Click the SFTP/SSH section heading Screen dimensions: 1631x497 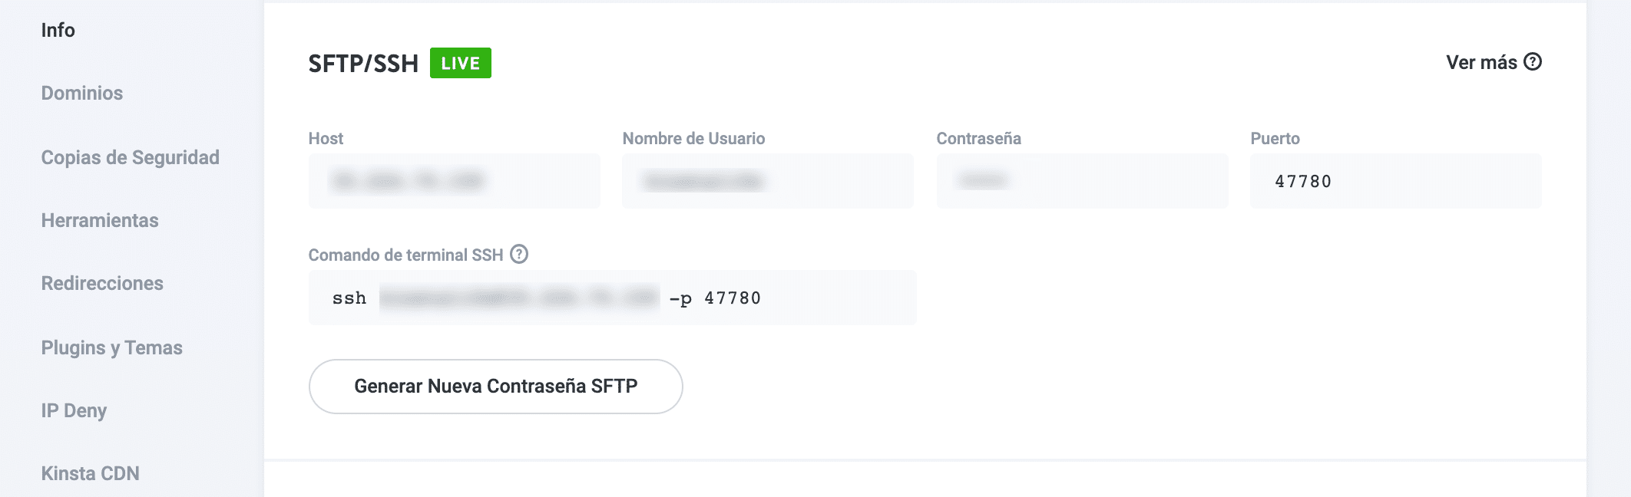[363, 63]
